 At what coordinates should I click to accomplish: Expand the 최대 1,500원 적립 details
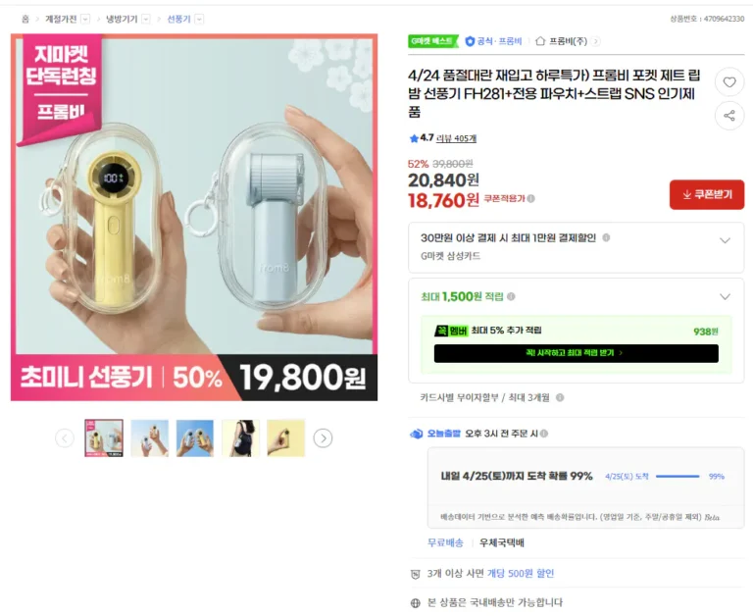pos(725,296)
